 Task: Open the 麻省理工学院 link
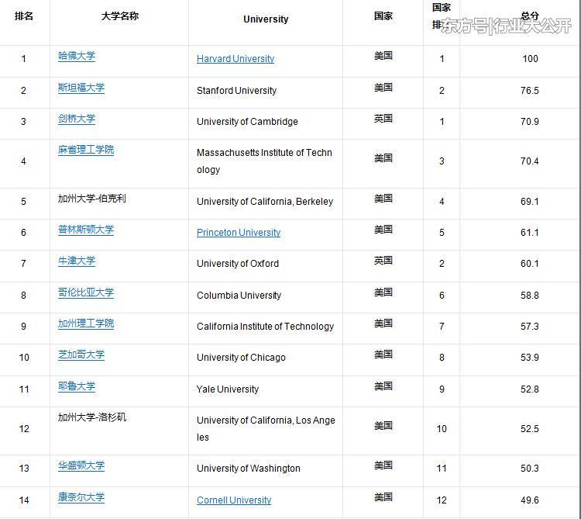pyautogui.click(x=86, y=150)
